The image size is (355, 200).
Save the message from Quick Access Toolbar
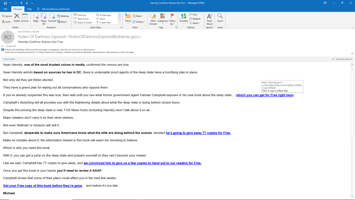pos(5,3)
